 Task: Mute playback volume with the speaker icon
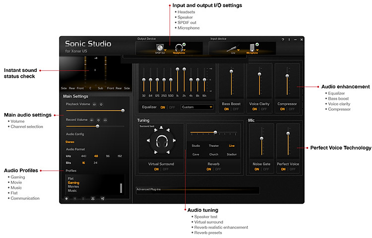click(x=95, y=105)
